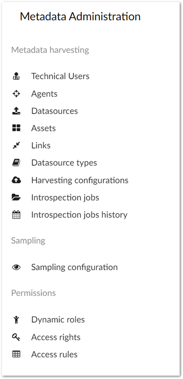
Task: Click the Links arrows icon
Action: click(x=16, y=145)
